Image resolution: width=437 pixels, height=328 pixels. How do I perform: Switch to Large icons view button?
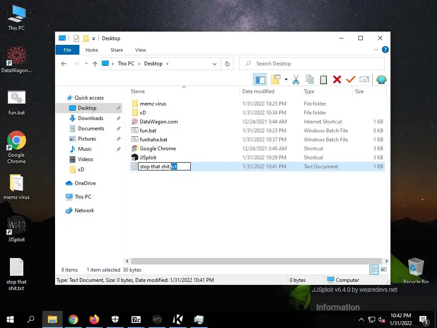coord(384,269)
